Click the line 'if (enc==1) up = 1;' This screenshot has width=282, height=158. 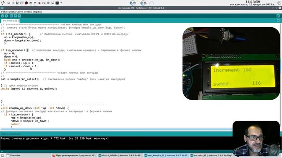click(19, 63)
